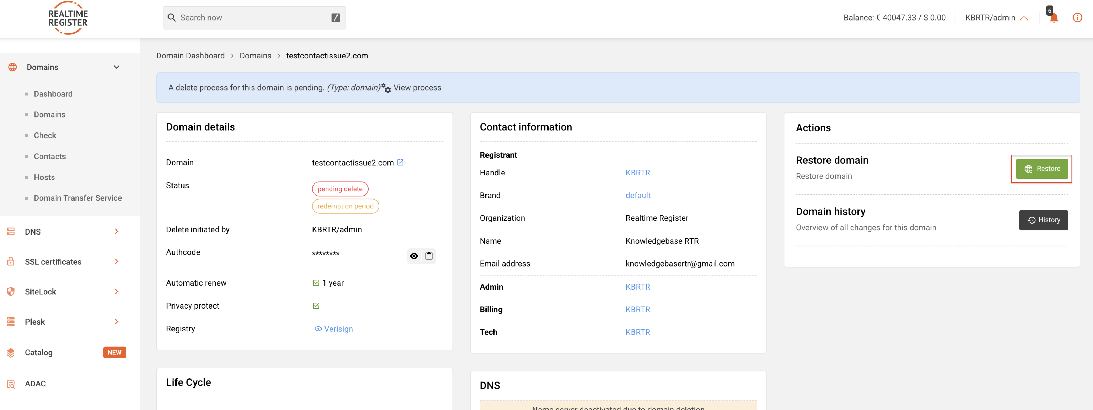Click the SiteLock shield icon
This screenshot has width=1093, height=410.
(x=11, y=292)
